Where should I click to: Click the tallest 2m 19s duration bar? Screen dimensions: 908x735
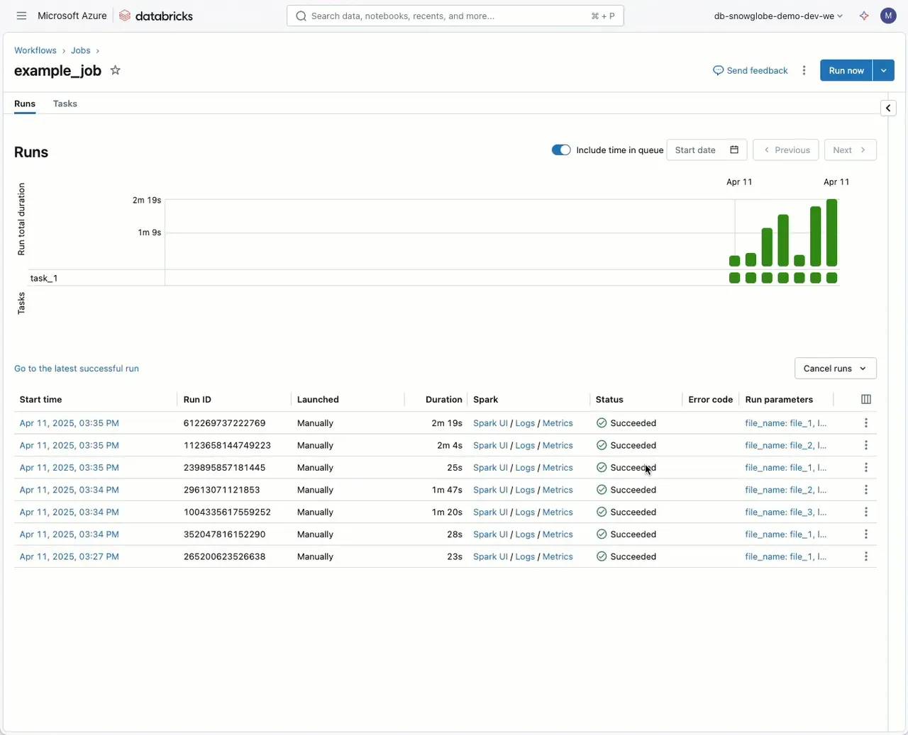coord(832,232)
